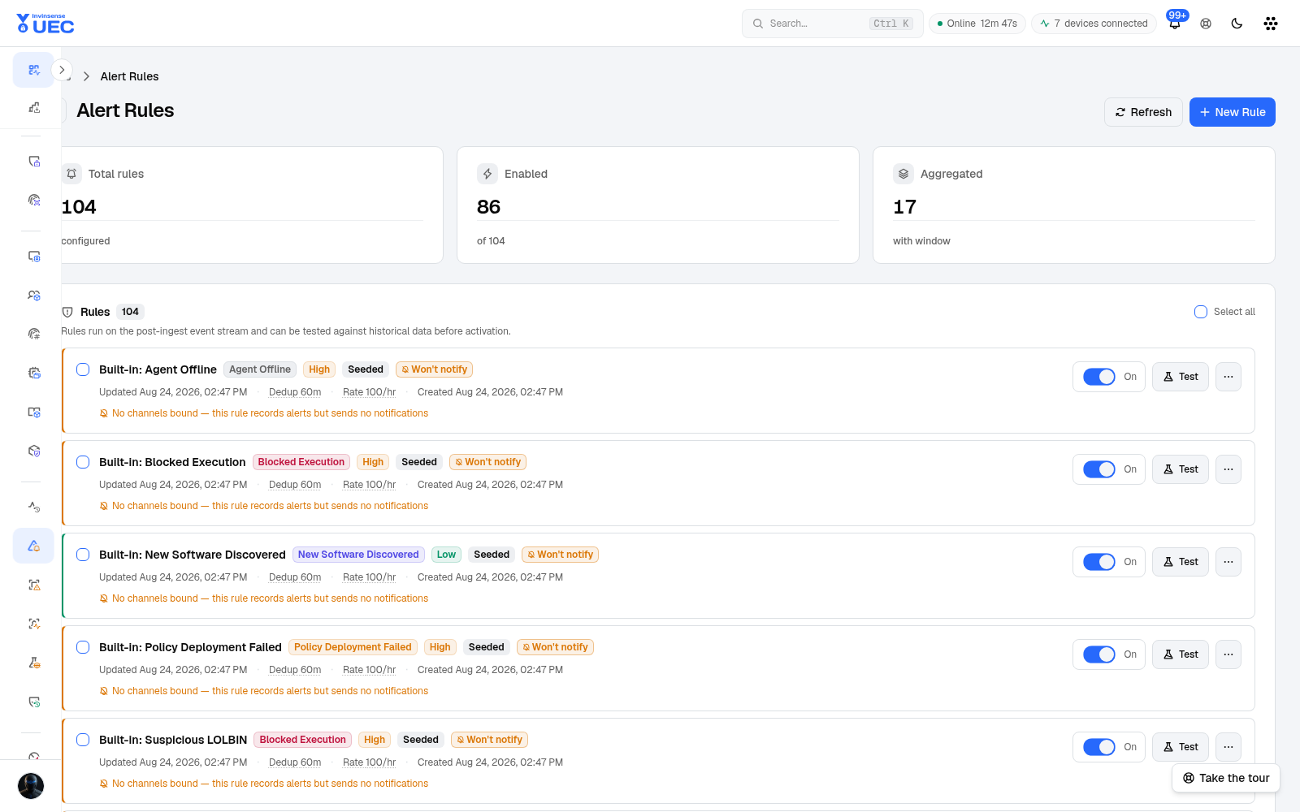Image resolution: width=1300 pixels, height=812 pixels.
Task: Open the user avatar profile picture
Action: point(31,786)
